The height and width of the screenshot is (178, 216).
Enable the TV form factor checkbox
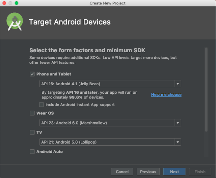[32, 132]
